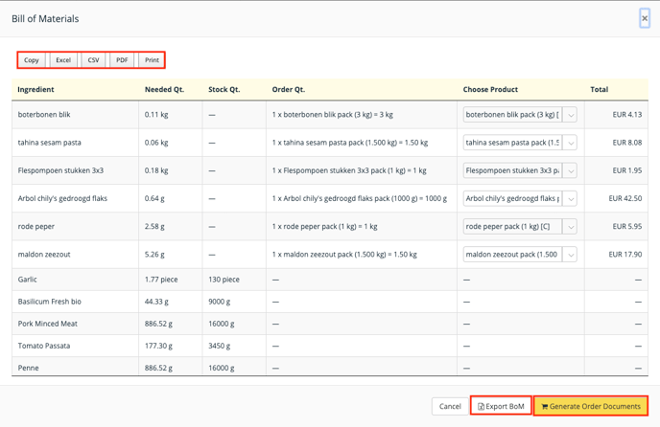The width and height of the screenshot is (660, 427).
Task: Click the EUR 4.13 total value
Action: (627, 115)
